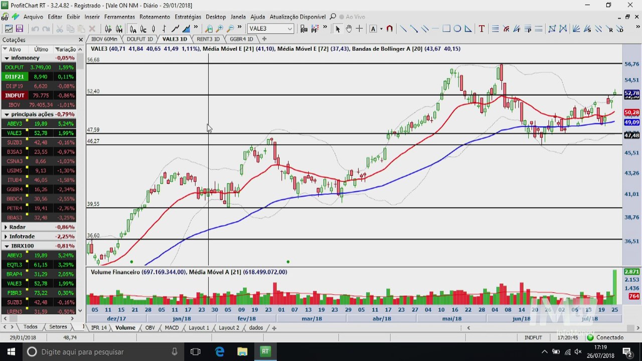
Task: Add a new chart tab with plus
Action: coord(264,39)
